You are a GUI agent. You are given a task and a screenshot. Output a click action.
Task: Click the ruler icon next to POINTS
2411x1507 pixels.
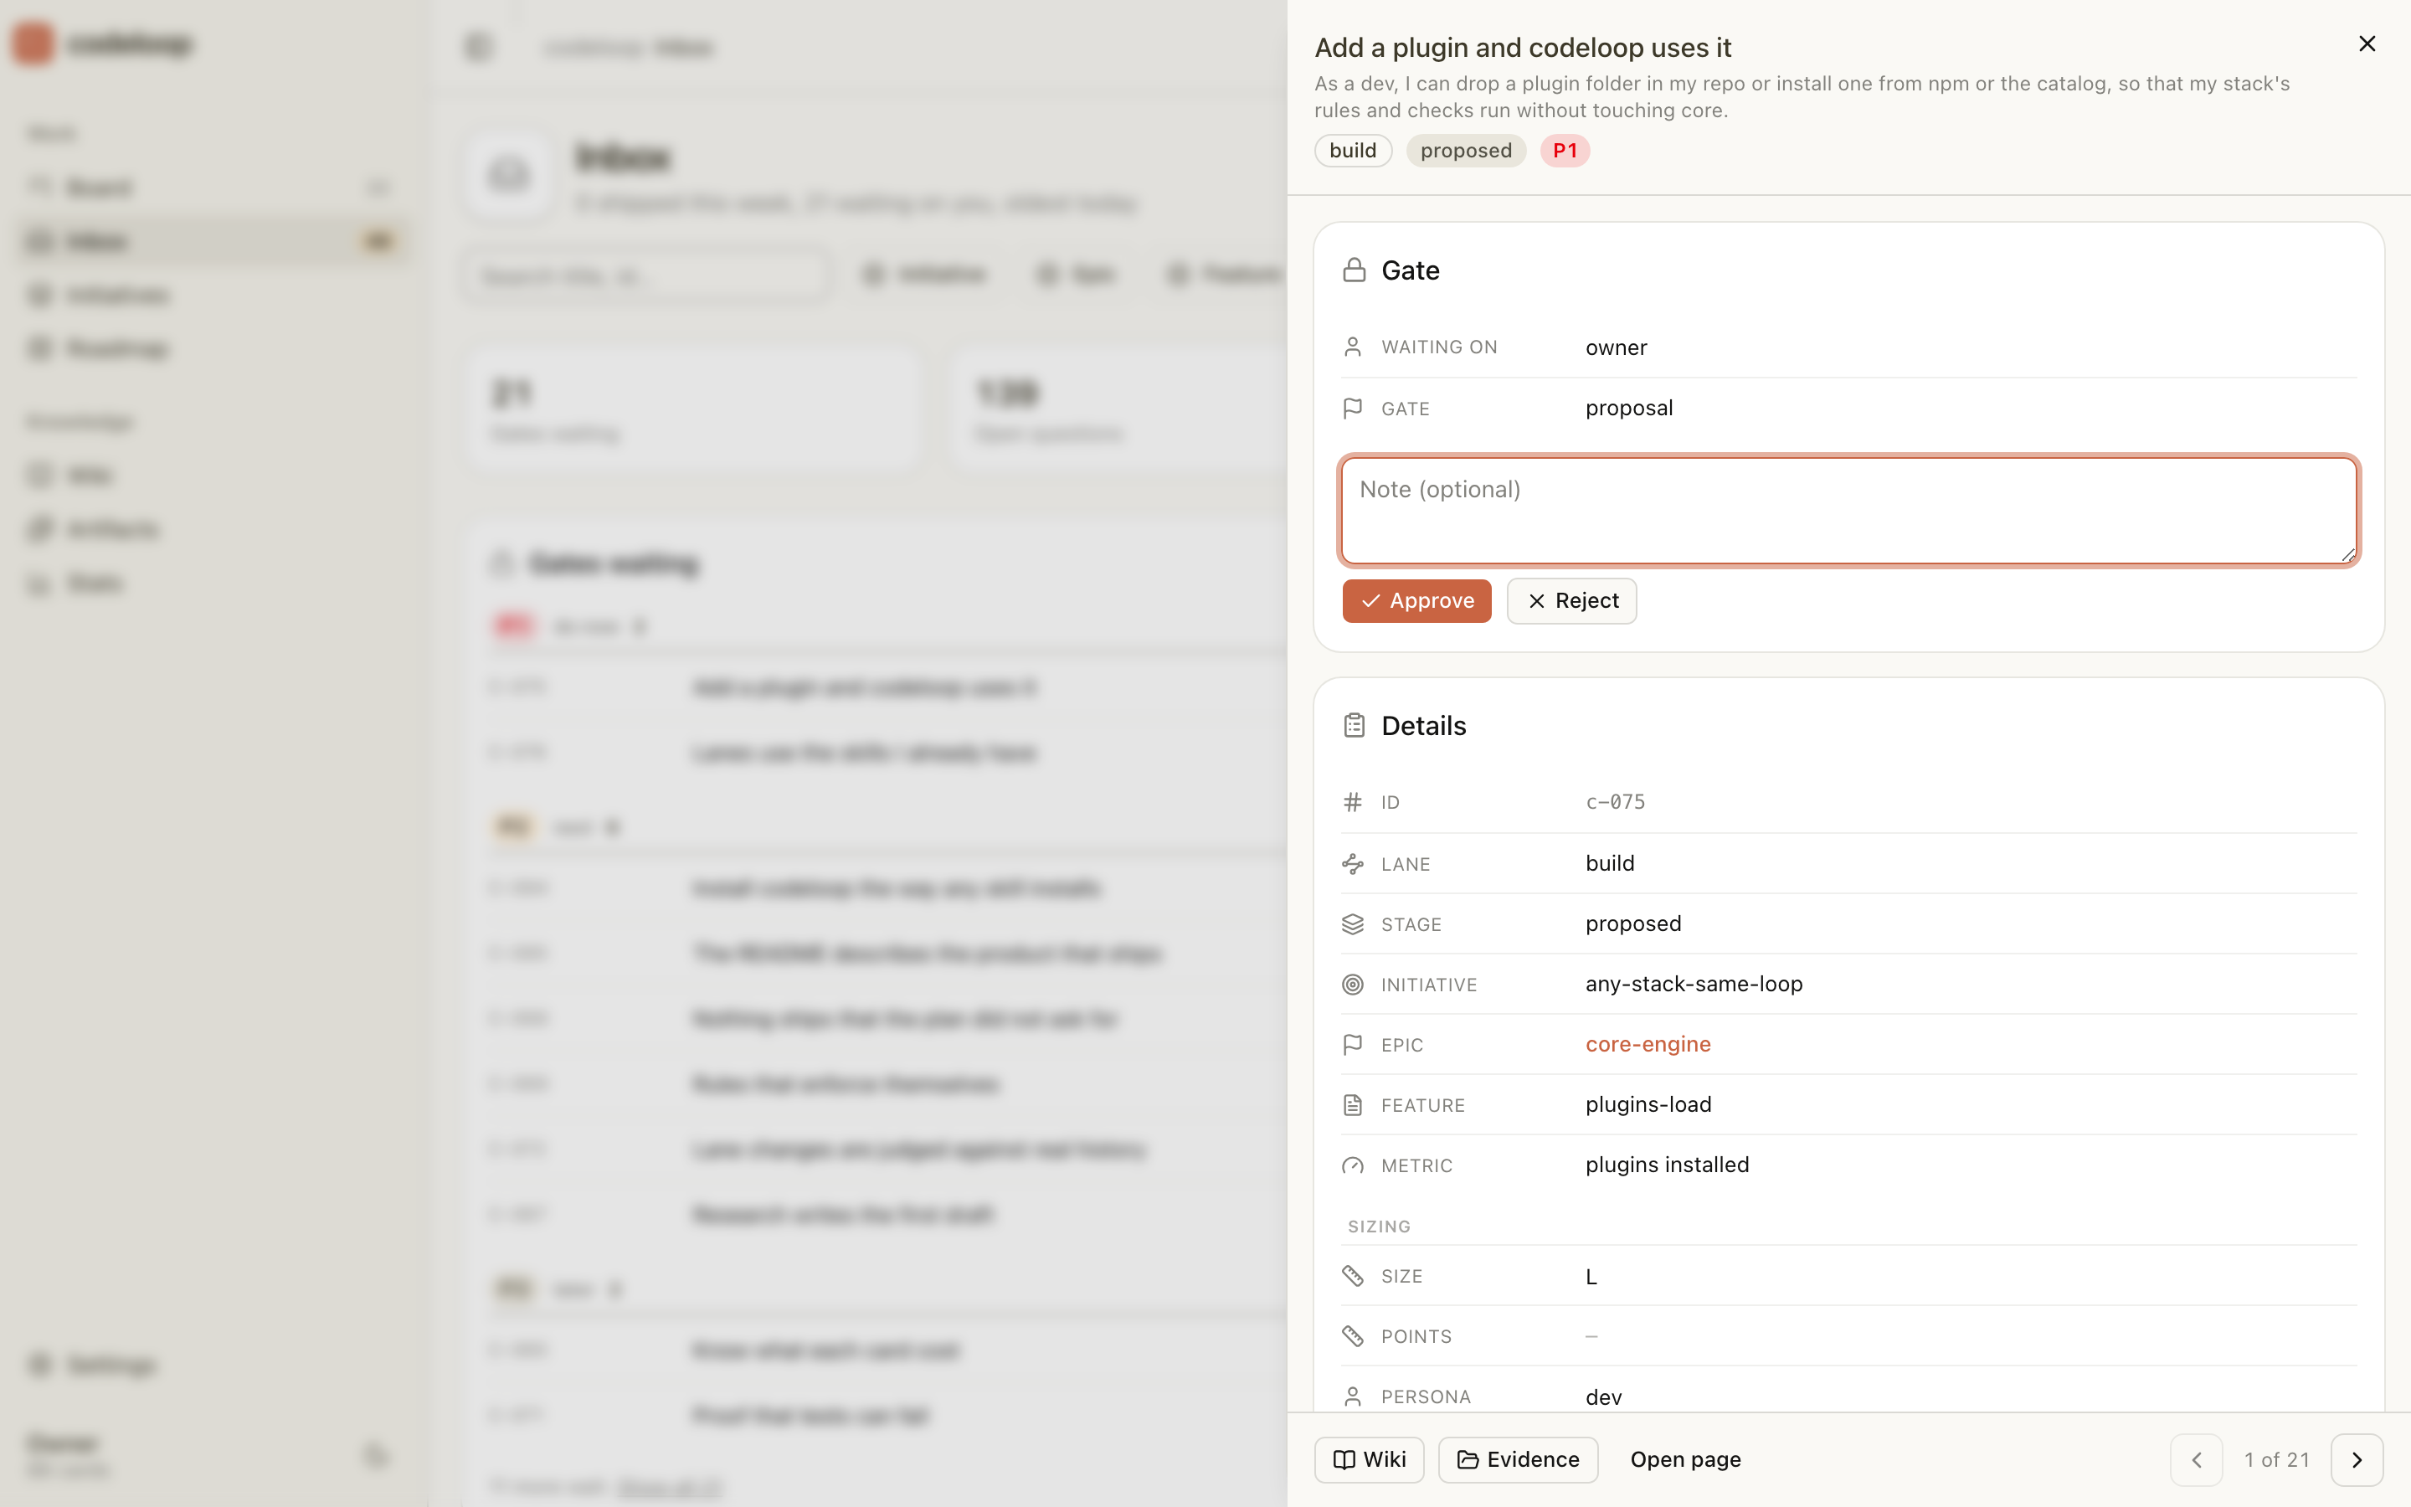point(1353,1335)
